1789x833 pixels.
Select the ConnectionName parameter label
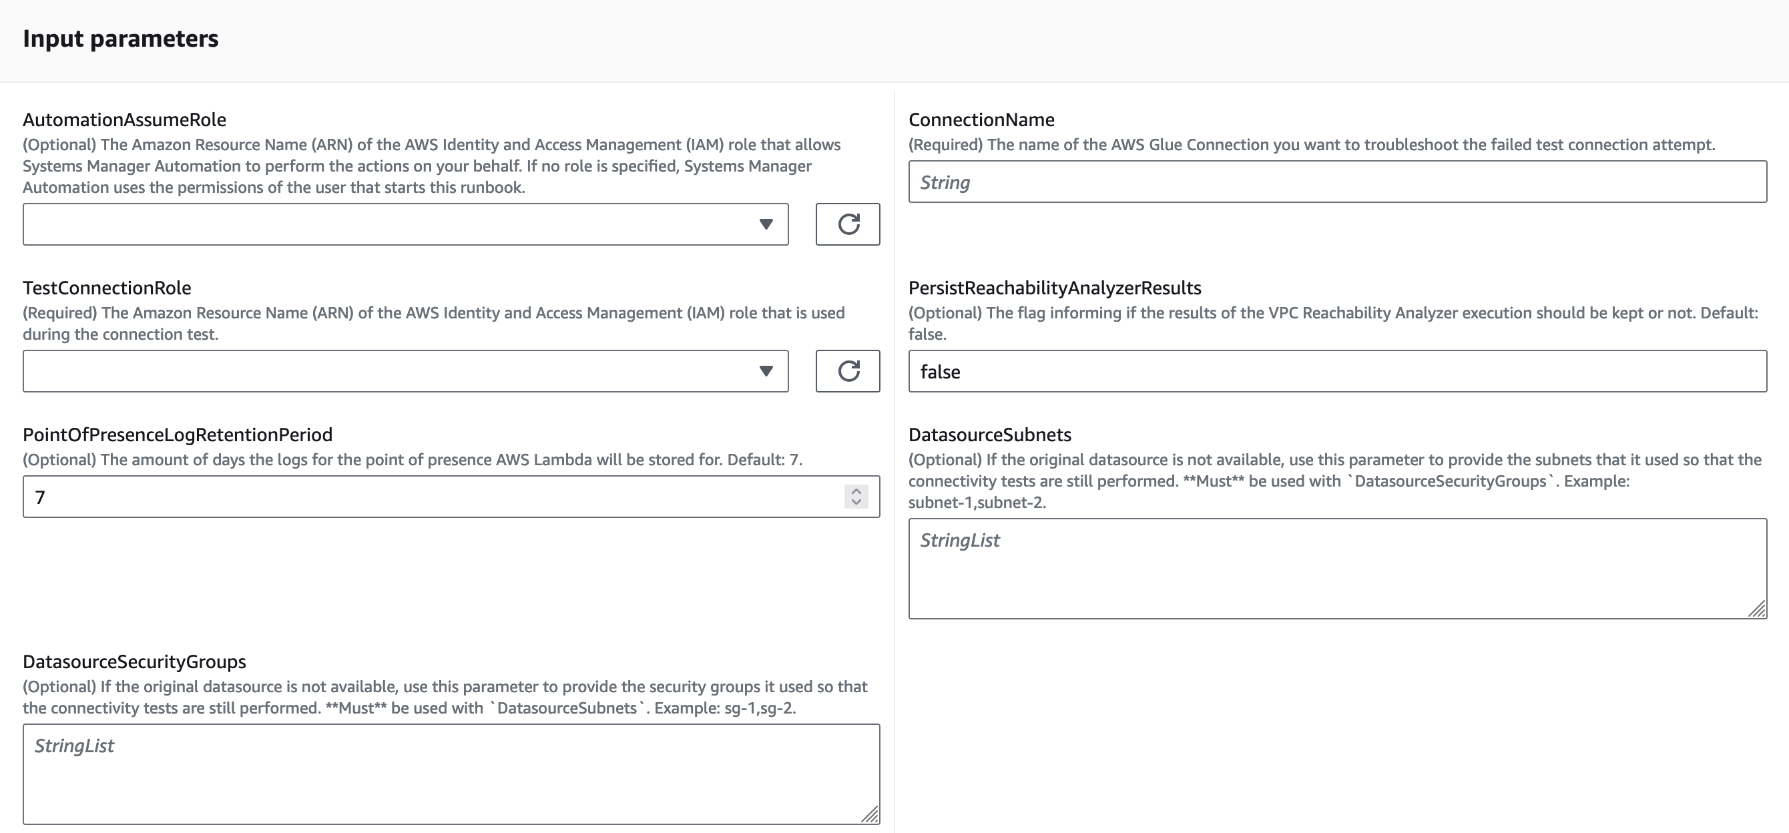coord(981,119)
